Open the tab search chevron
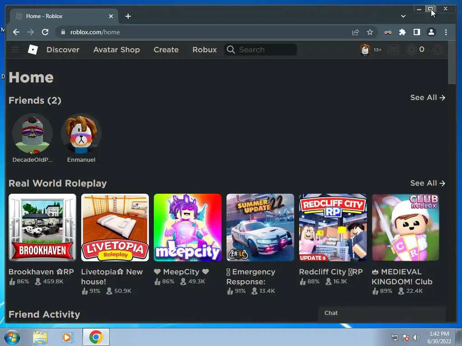 pos(403,16)
